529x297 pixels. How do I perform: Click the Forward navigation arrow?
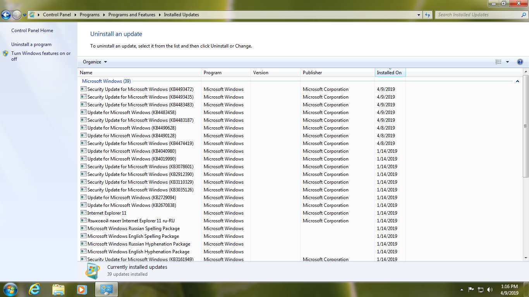(17, 15)
